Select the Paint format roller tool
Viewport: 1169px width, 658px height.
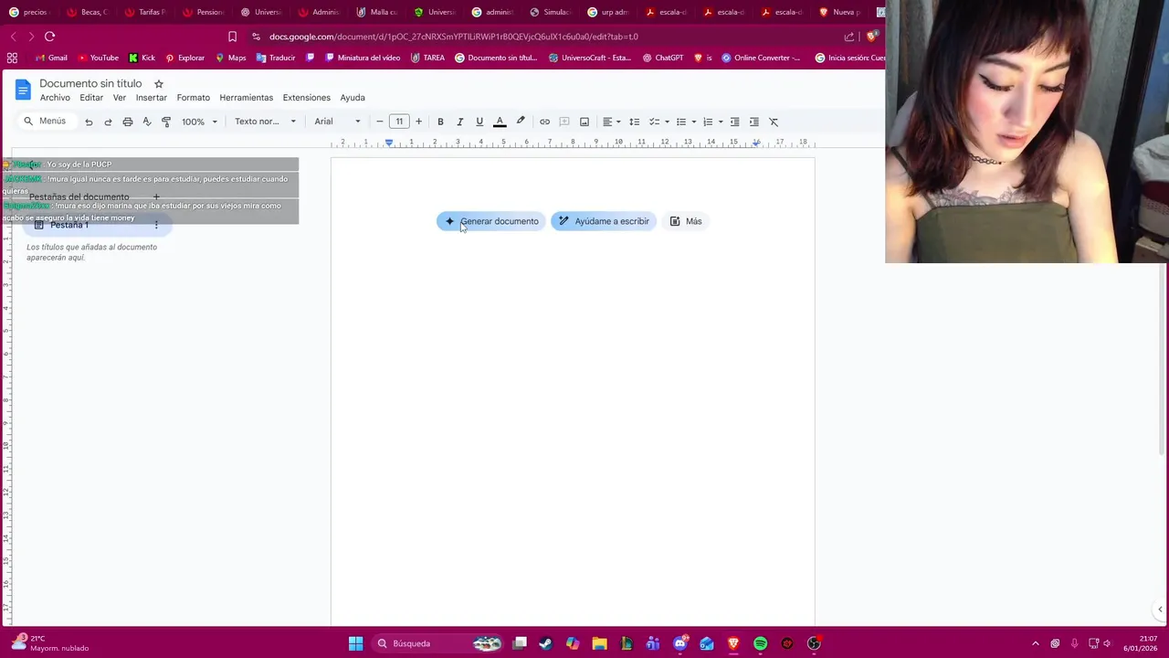pyautogui.click(x=166, y=122)
